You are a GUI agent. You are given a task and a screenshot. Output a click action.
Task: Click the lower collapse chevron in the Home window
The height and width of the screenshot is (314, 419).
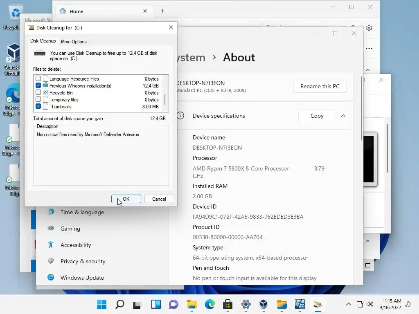point(368,241)
